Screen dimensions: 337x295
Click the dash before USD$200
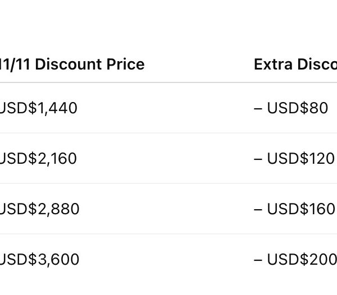258,259
